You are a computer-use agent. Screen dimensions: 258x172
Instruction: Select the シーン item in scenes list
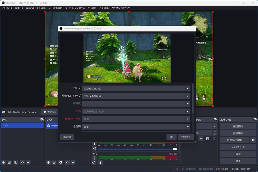tap(22, 125)
